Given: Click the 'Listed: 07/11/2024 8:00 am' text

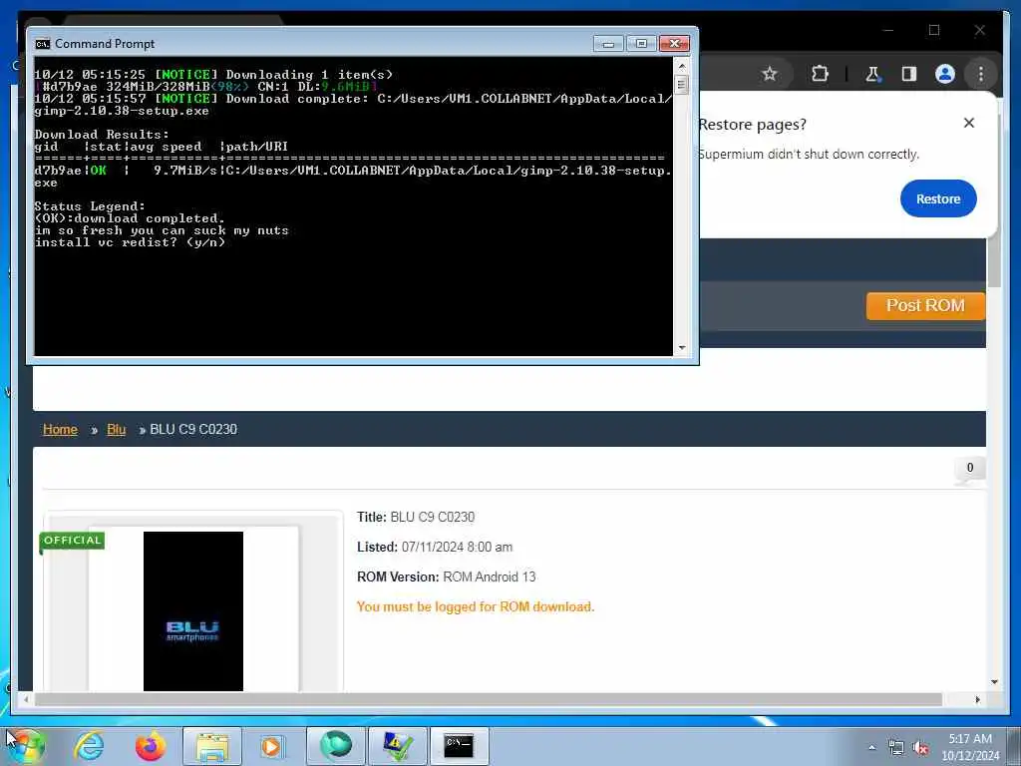Looking at the screenshot, I should pos(435,548).
